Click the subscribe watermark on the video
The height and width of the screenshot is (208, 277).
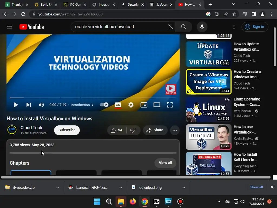pyautogui.click(x=171, y=89)
